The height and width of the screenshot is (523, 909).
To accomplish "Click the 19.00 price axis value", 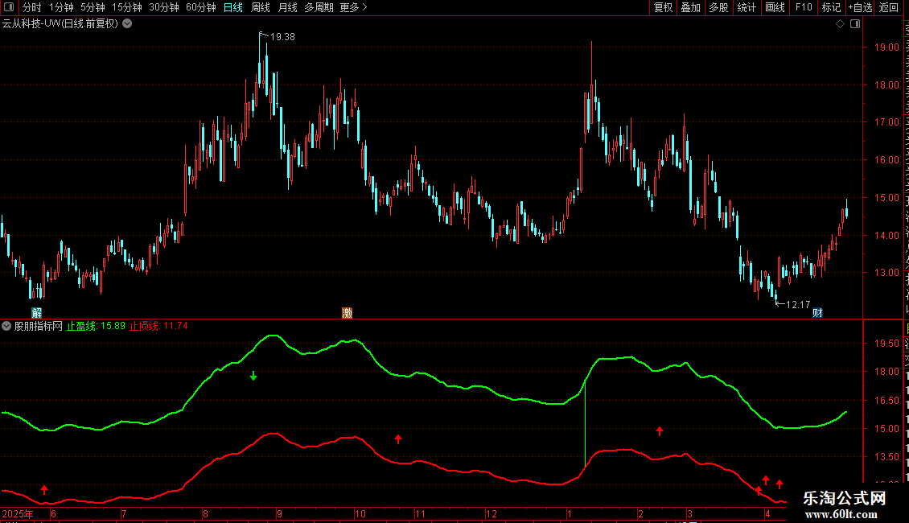I will tap(886, 47).
